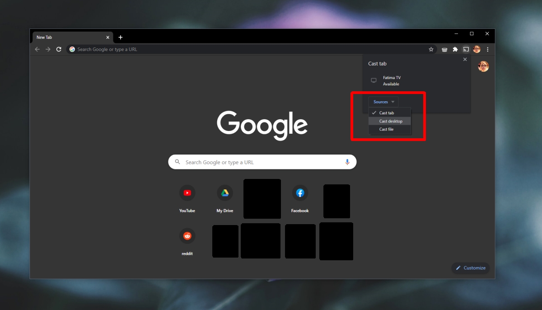Bookmark this tab with the star icon
Screen dimensions: 542x310
pos(431,49)
